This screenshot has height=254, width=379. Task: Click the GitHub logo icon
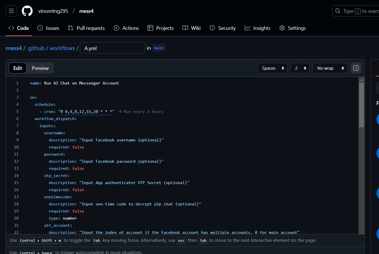point(27,11)
